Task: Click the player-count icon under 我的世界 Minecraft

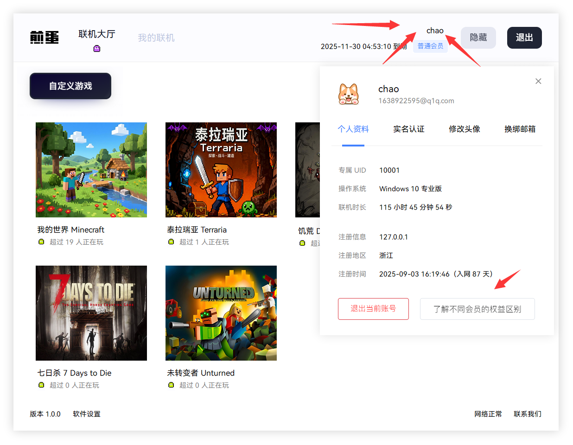Action: click(x=41, y=242)
